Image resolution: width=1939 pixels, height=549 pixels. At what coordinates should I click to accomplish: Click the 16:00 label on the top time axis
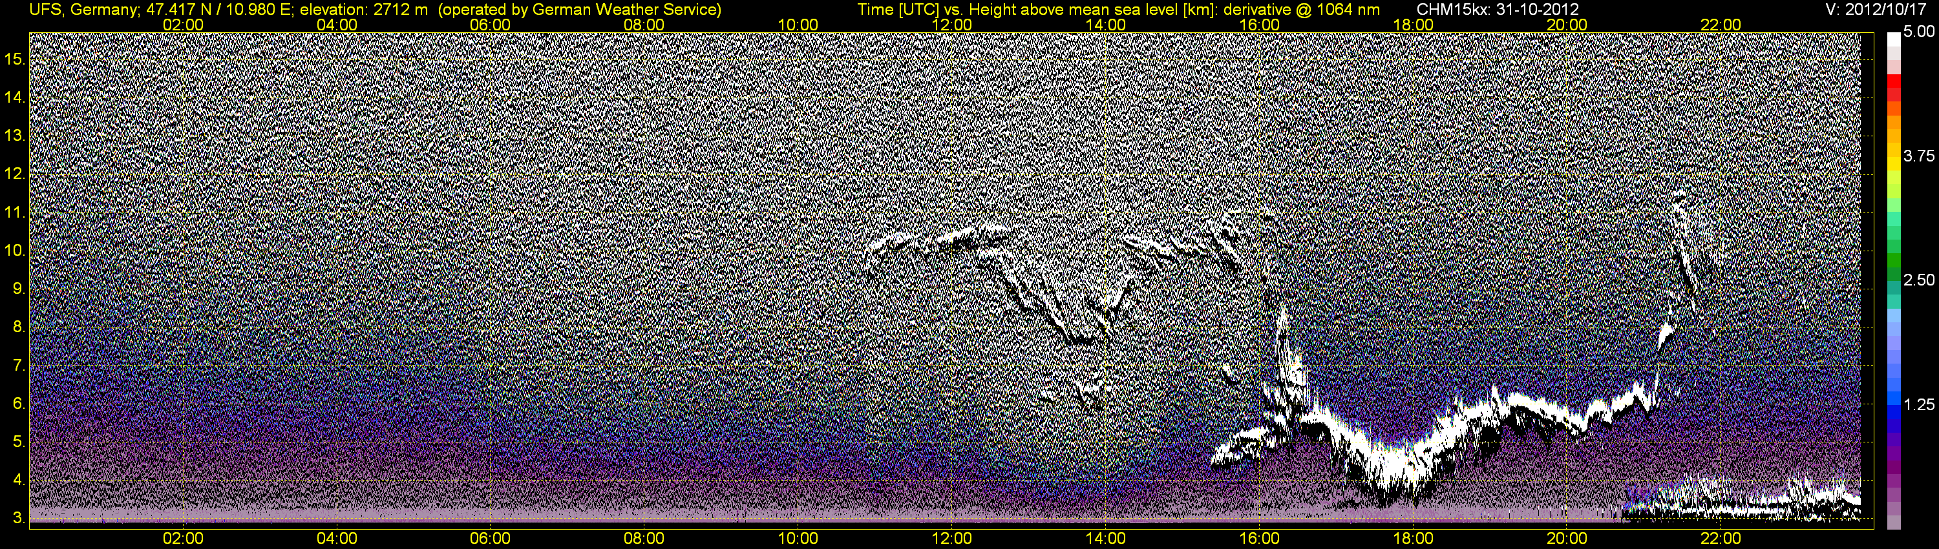click(1259, 25)
